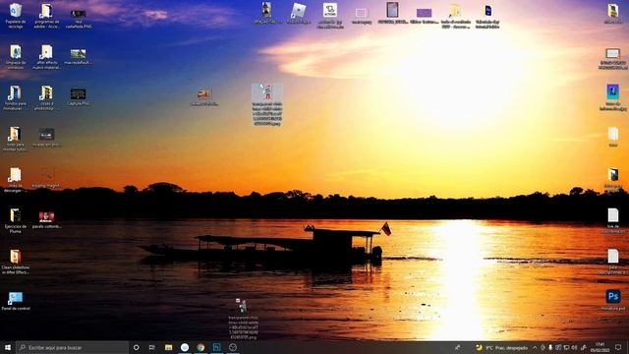This screenshot has height=354, width=629.
Task: Select the christmas child PNG file near the taskbar
Action: pos(243,319)
